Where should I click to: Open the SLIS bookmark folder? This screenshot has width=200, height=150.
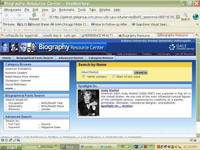[x=22, y=25]
